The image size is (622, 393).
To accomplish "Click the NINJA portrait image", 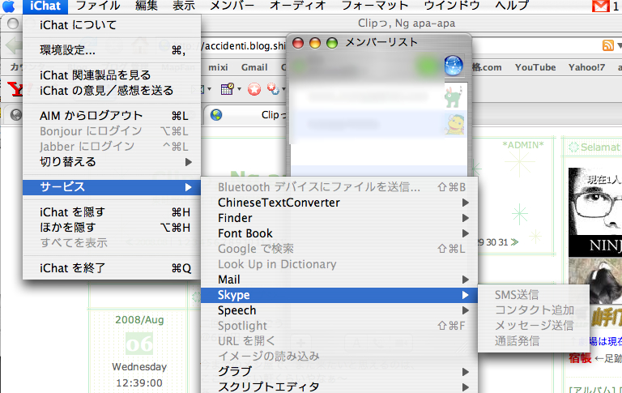I will [x=595, y=212].
